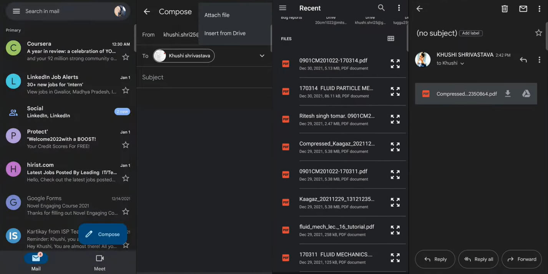This screenshot has width=548, height=274.
Task: Star the hirist.com email
Action: click(125, 178)
